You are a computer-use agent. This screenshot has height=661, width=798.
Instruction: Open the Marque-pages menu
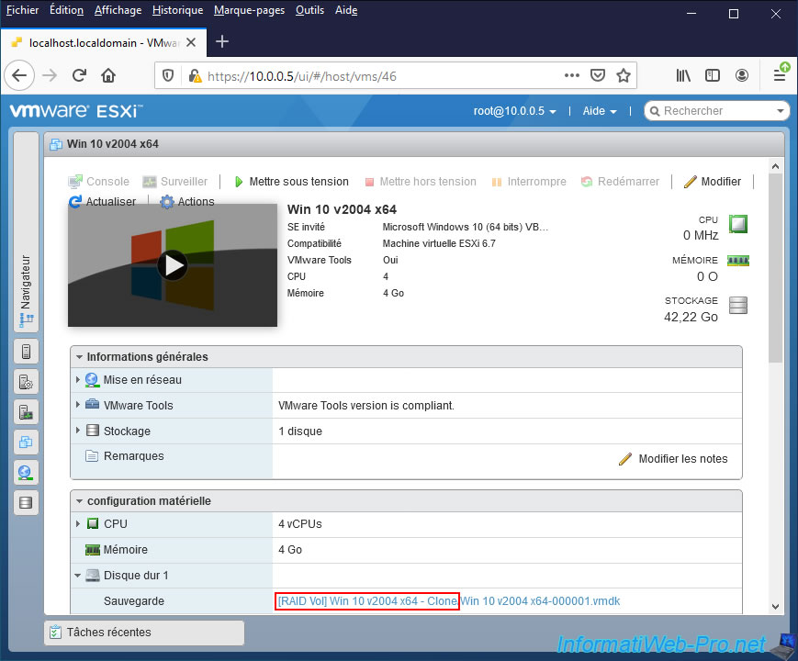pos(249,10)
